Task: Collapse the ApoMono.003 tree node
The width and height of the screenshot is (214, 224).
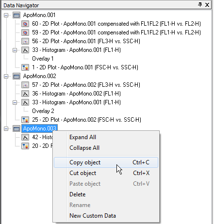Action: [6, 129]
